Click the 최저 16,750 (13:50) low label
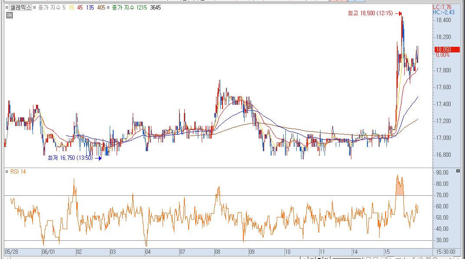The width and height of the screenshot is (465, 259). coord(70,158)
